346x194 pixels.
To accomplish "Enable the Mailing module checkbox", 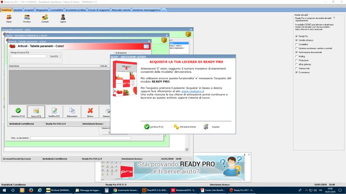I will point(297,57).
